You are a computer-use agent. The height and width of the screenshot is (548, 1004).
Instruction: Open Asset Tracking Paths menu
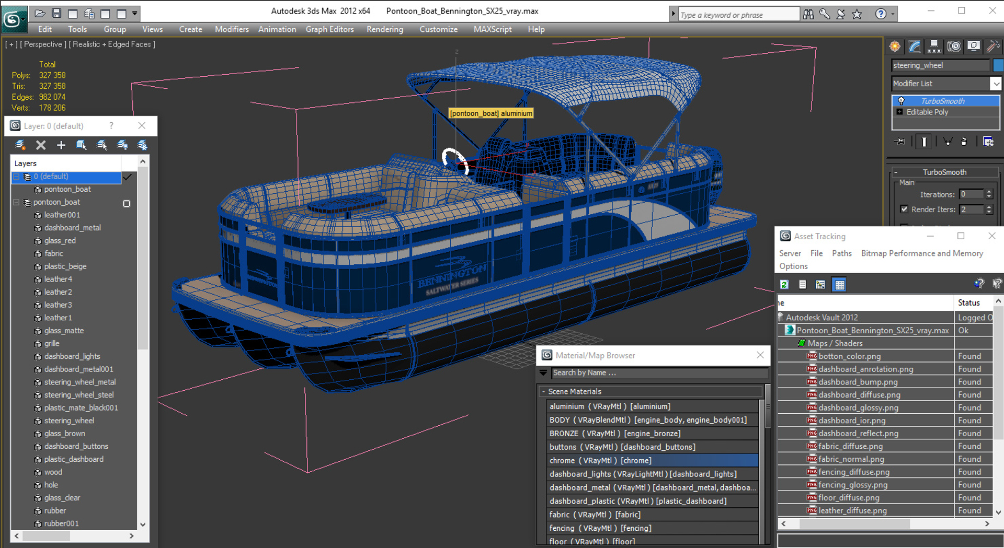[842, 253]
